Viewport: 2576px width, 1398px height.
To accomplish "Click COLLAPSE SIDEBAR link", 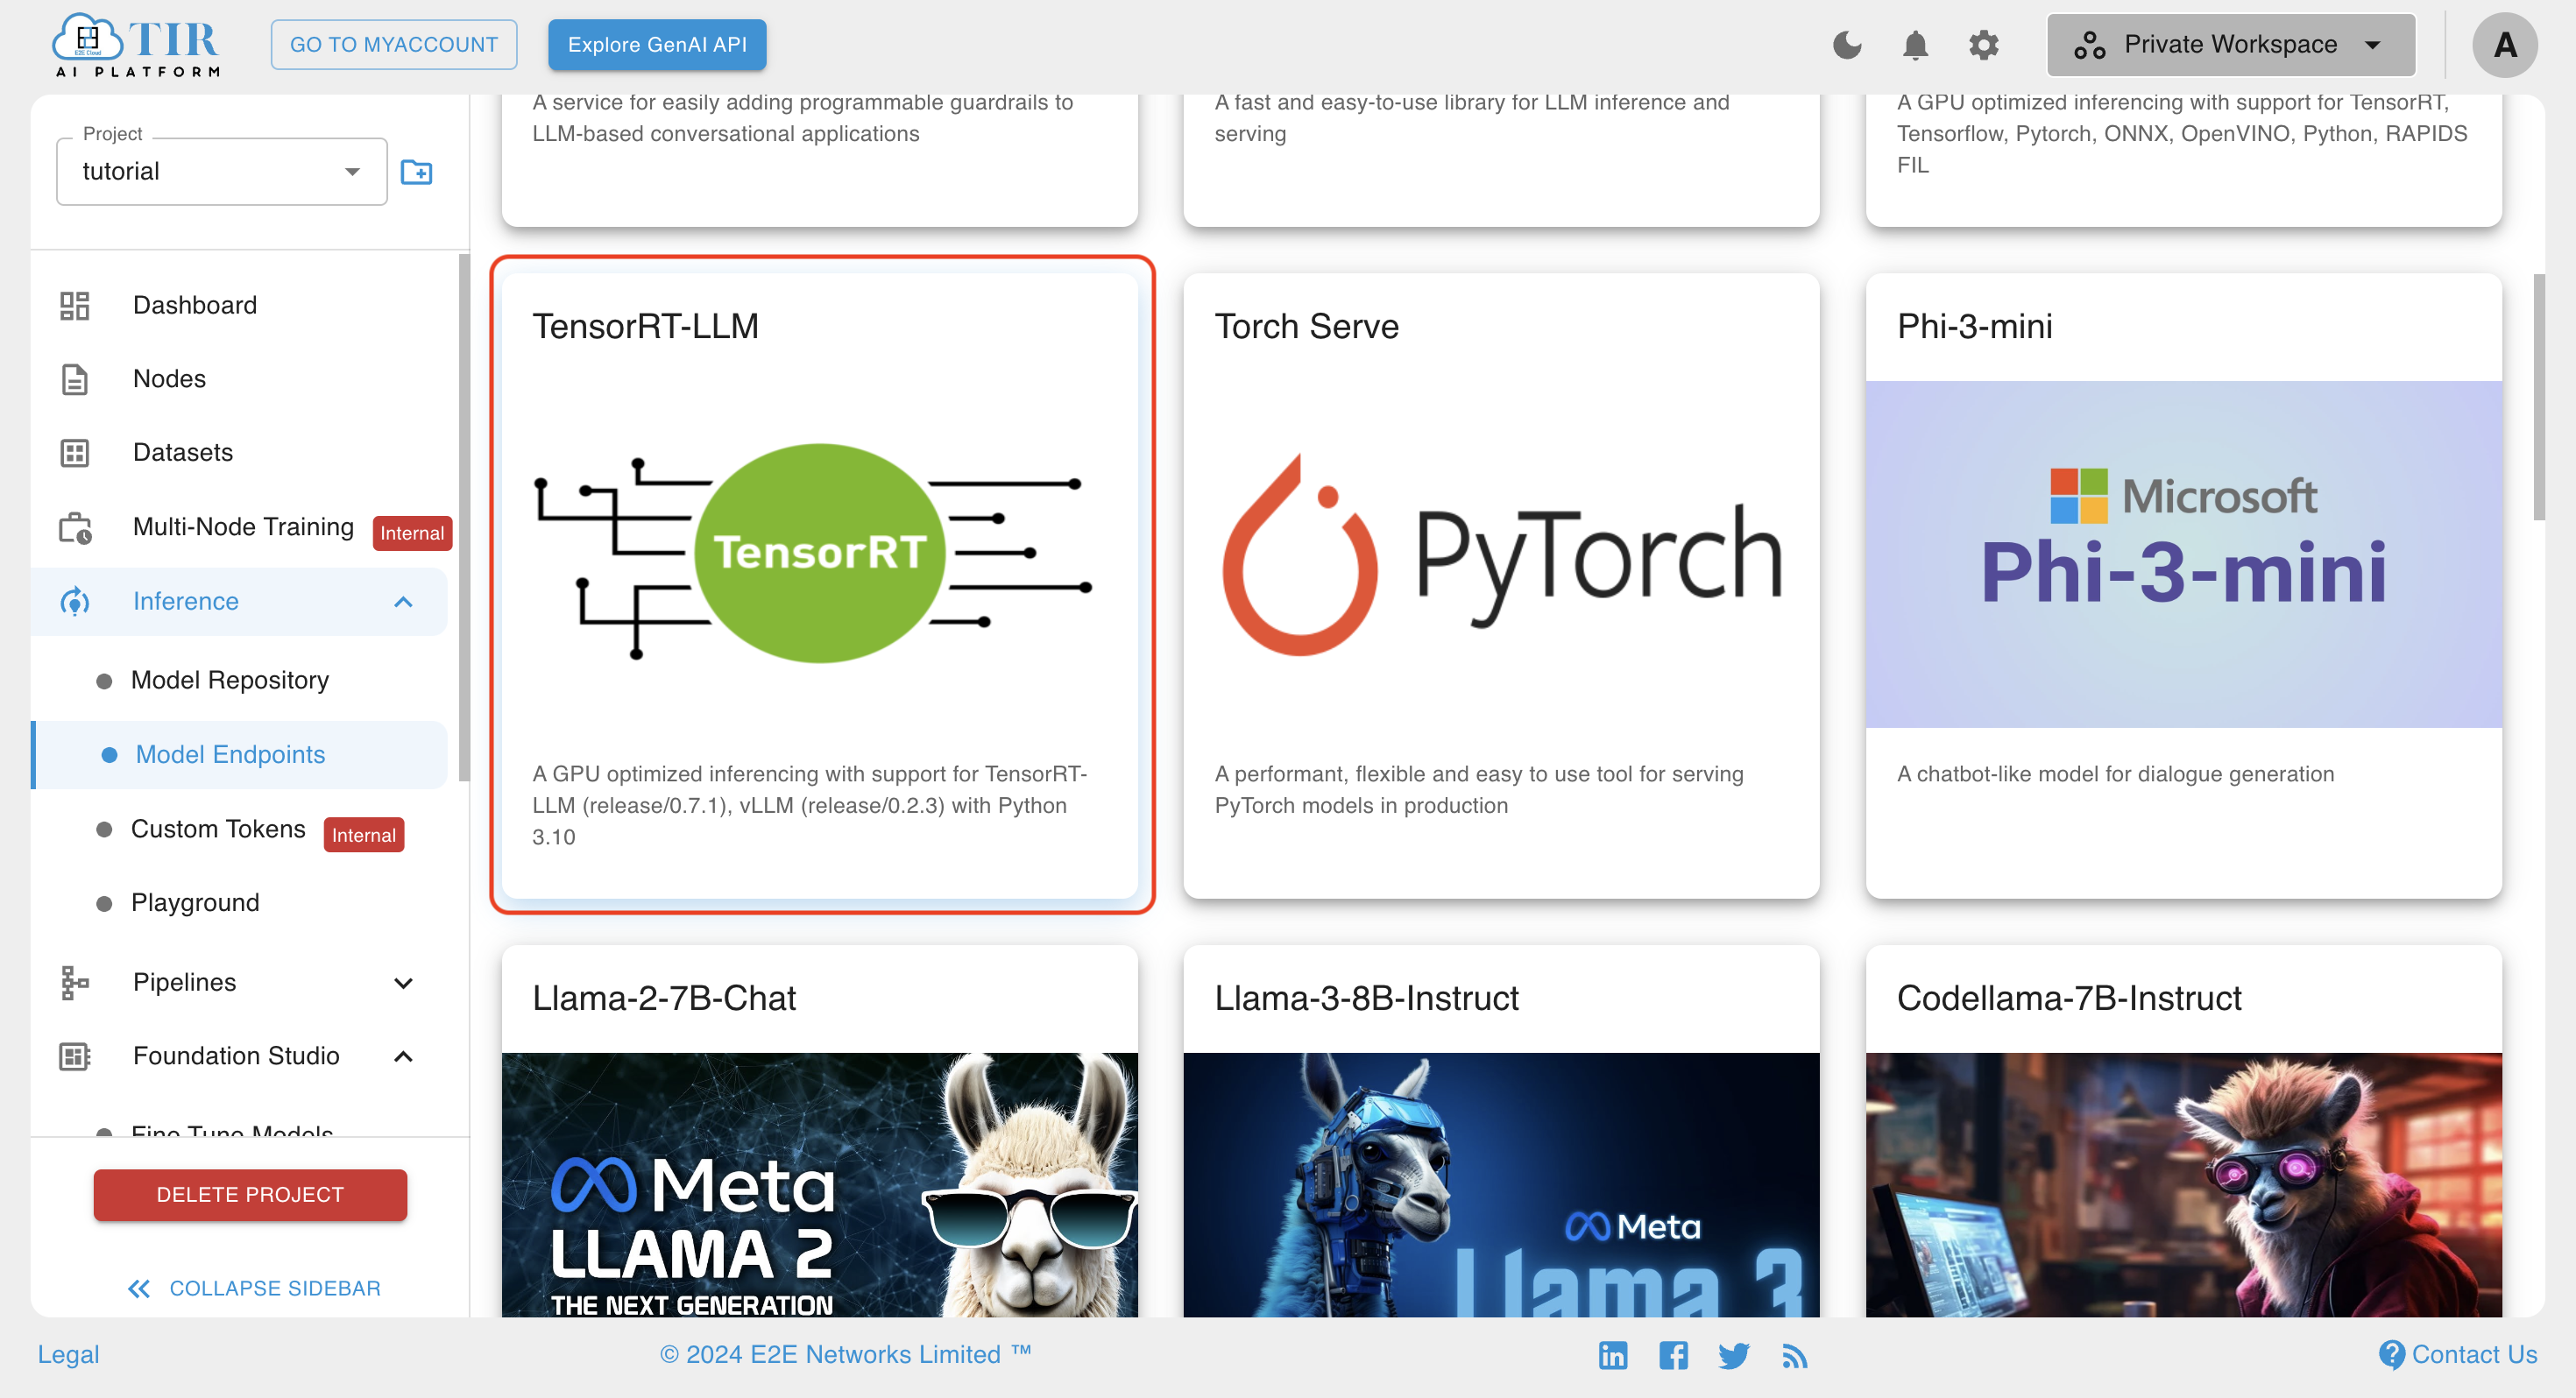I will tap(275, 1288).
